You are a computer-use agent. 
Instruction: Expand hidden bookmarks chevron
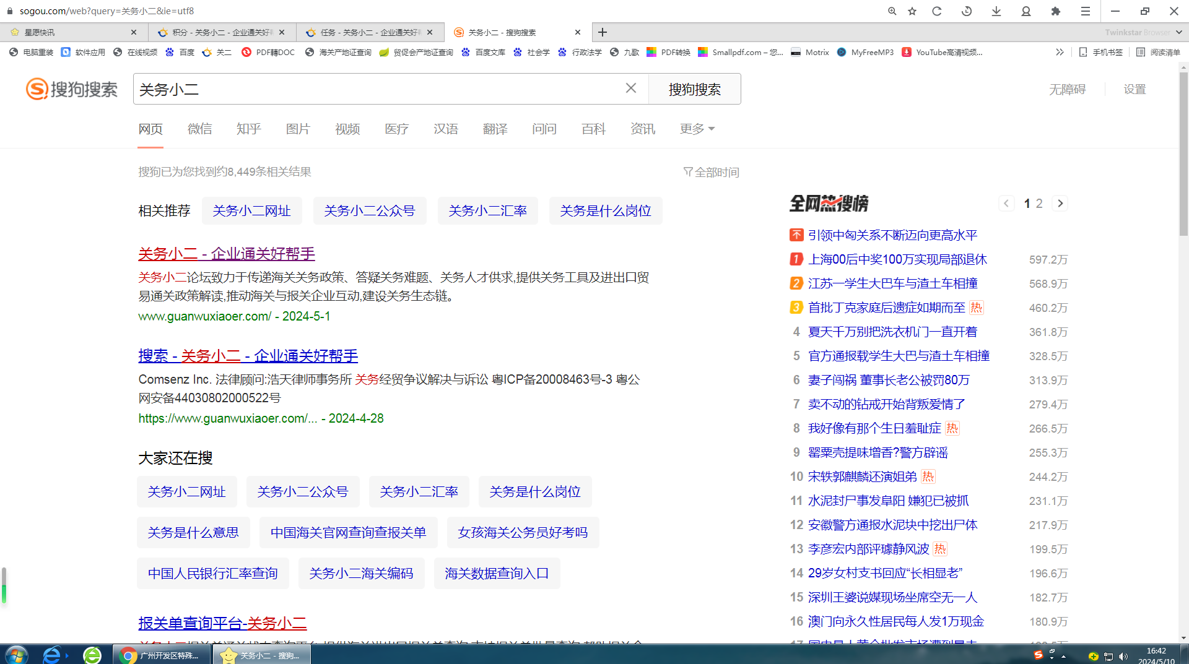[1060, 53]
